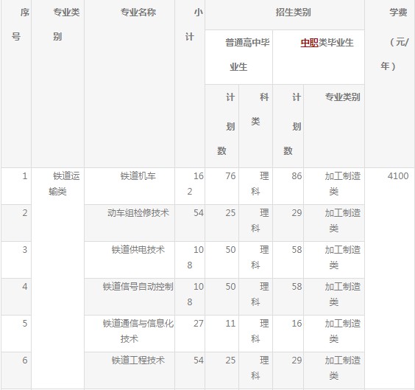Image resolution: width=415 pixels, height=390 pixels.
Task: Select the 铁道供电技术 major cell
Action: (x=130, y=260)
